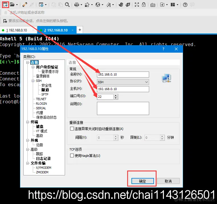Click the Copy icon in toolbar
This screenshot has width=217, height=204.
(x=54, y=5)
